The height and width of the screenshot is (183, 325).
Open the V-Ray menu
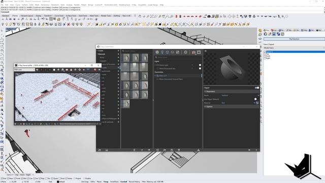[x=134, y=5]
